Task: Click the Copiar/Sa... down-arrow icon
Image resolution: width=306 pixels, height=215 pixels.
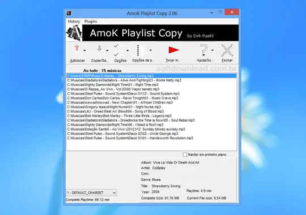Action: (99, 48)
